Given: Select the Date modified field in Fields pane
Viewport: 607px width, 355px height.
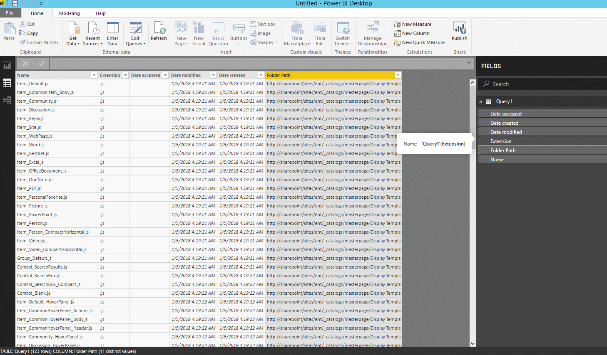Looking at the screenshot, I should pos(542,132).
